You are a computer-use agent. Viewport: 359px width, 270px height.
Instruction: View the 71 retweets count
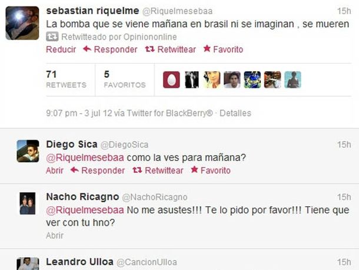coord(66,80)
